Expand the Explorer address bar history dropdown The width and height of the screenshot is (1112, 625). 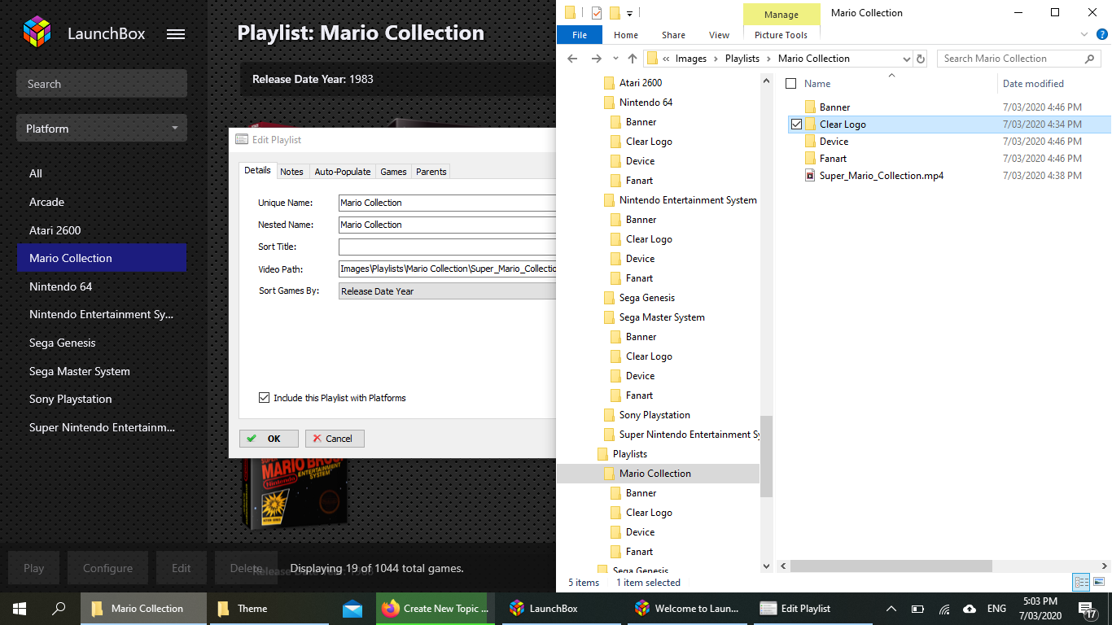tap(907, 59)
